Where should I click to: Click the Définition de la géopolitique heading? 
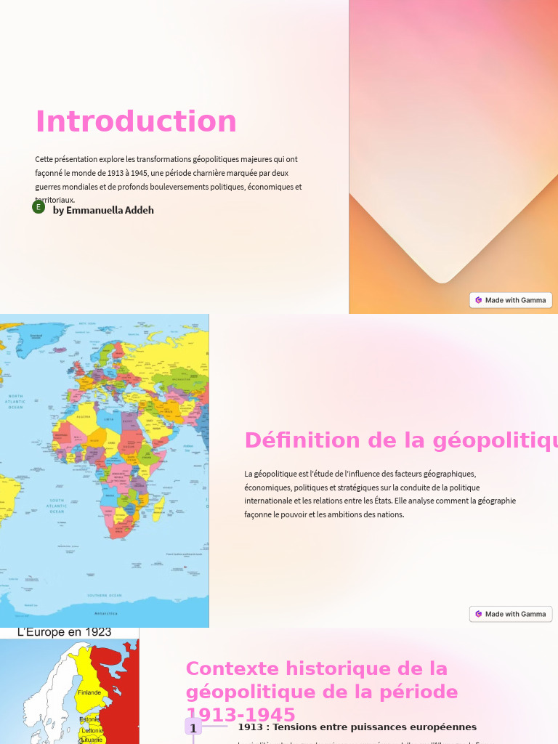pos(401,440)
